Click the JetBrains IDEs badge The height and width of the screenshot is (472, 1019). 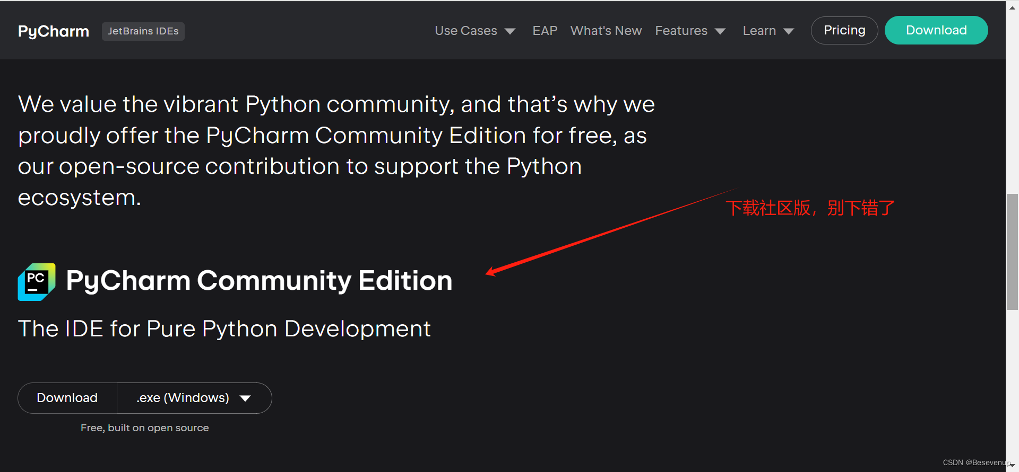(143, 31)
